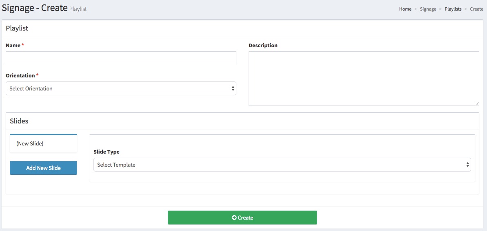This screenshot has height=231, width=487.
Task: Go to Home in the breadcrumb
Action: point(405,9)
